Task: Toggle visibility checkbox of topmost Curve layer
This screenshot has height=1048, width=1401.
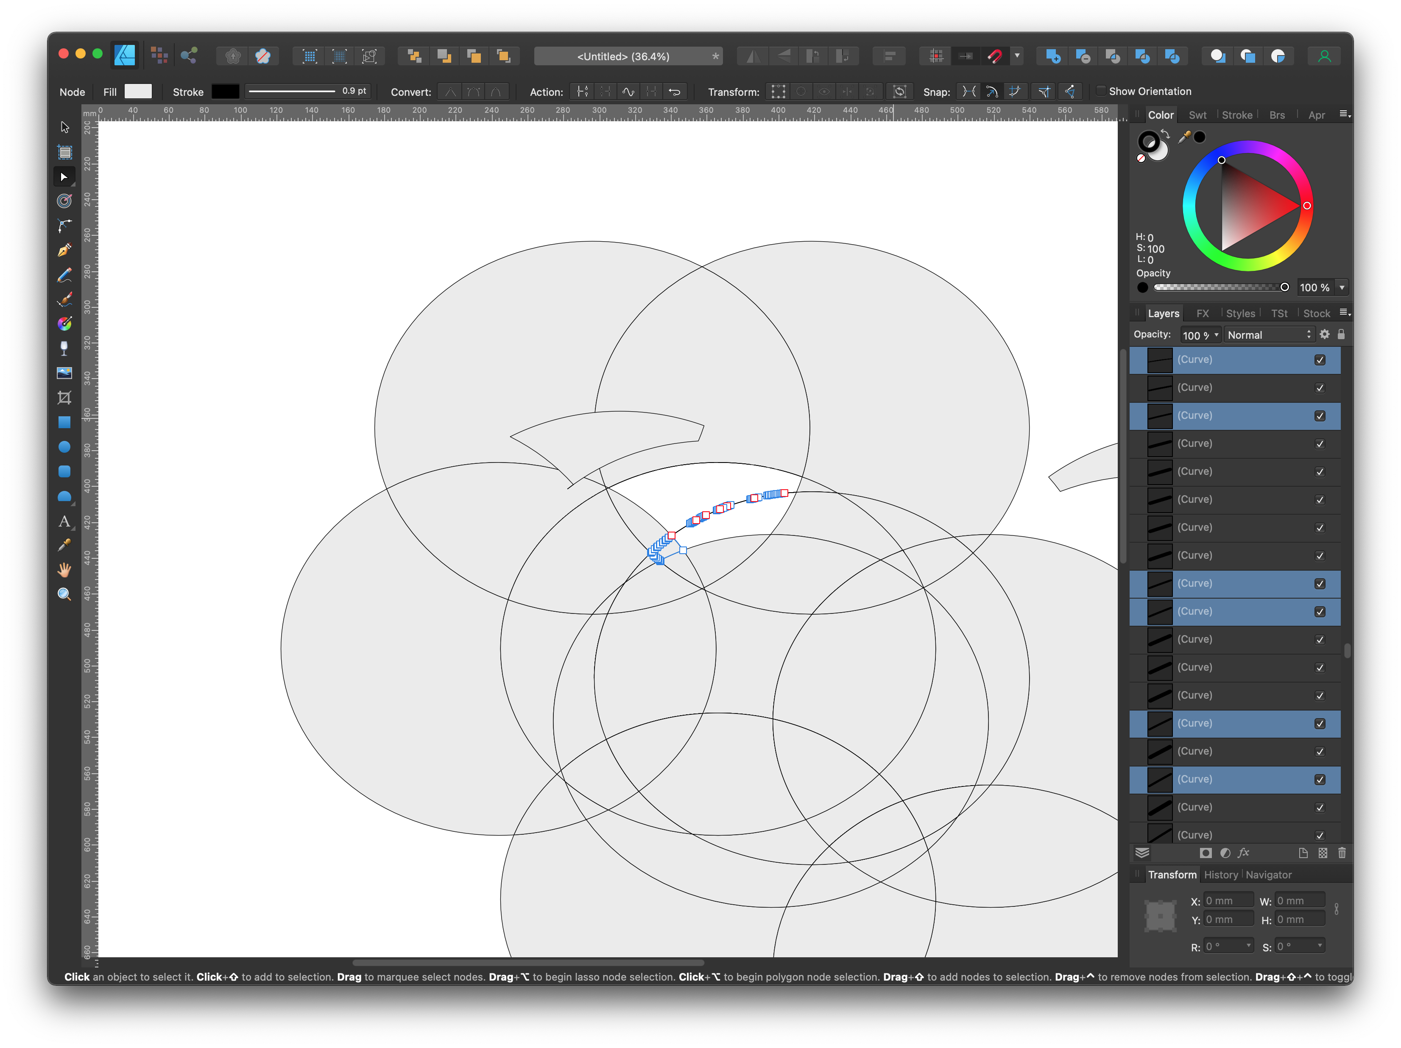Action: click(x=1319, y=360)
